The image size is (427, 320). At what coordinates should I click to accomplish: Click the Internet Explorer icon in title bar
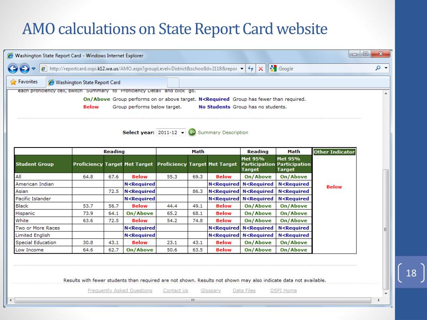10,56
